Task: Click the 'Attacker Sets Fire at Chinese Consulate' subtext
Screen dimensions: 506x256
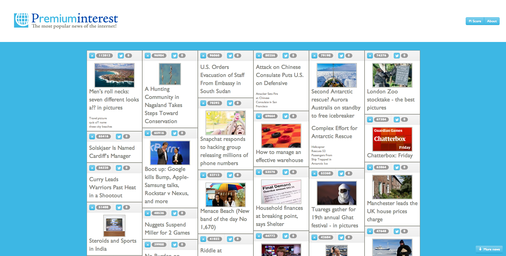Action: click(x=267, y=100)
